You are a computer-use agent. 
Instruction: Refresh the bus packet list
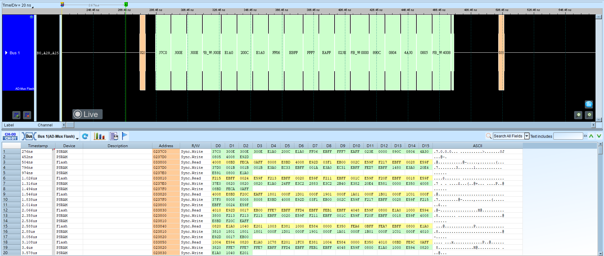(85, 136)
